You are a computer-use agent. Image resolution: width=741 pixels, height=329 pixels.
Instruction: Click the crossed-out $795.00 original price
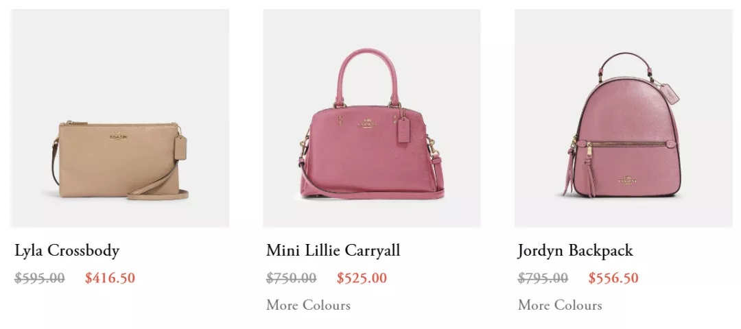coord(543,278)
